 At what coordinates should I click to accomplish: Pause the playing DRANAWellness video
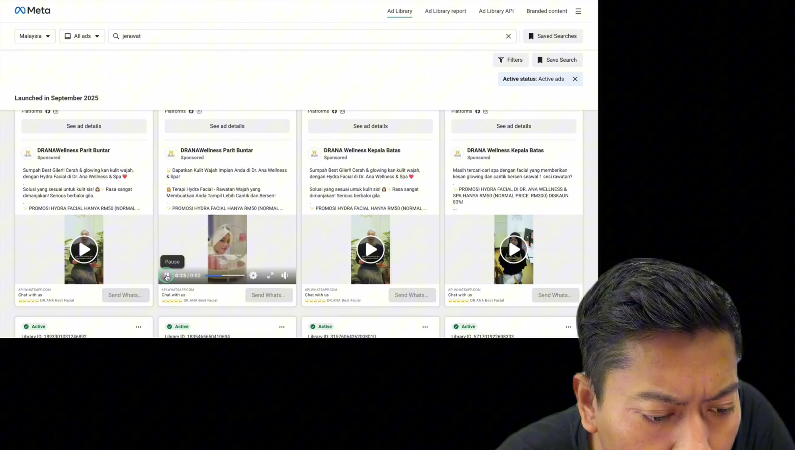pyautogui.click(x=167, y=275)
